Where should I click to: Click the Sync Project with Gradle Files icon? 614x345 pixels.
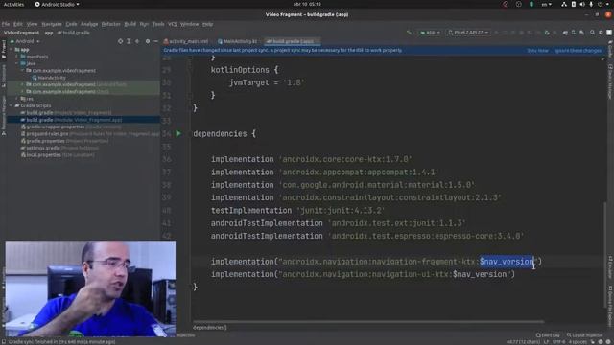coord(565,33)
